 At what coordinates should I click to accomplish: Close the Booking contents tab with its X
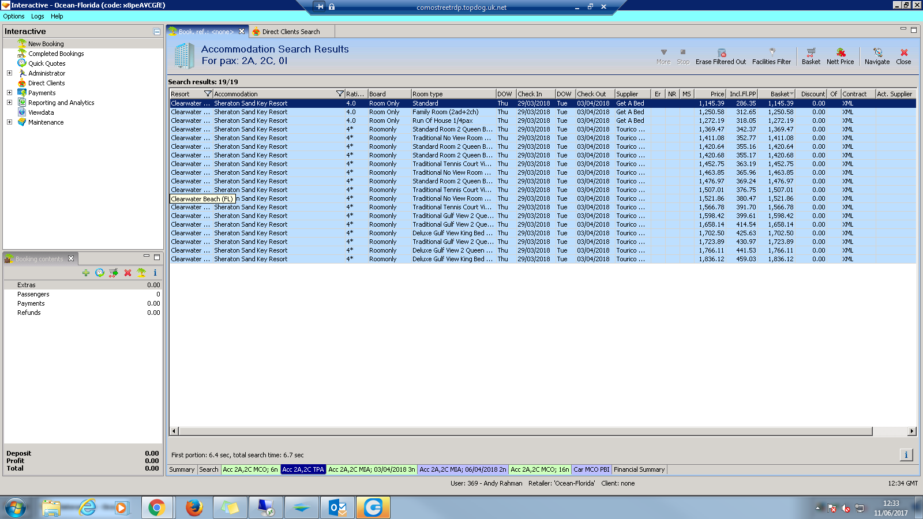[x=71, y=258]
